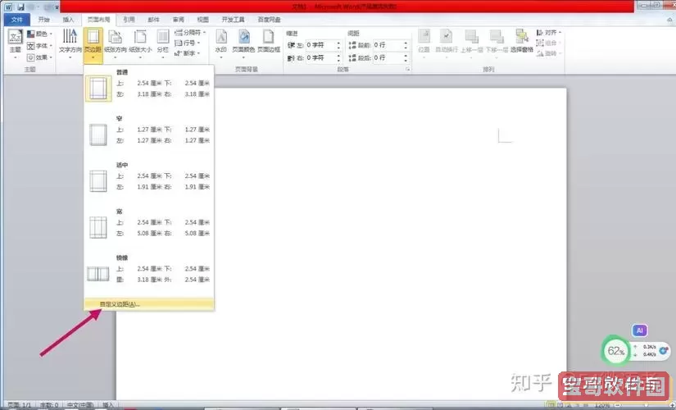
Task: Open theme 颜色 (Colors) dropdown
Action: click(x=39, y=34)
